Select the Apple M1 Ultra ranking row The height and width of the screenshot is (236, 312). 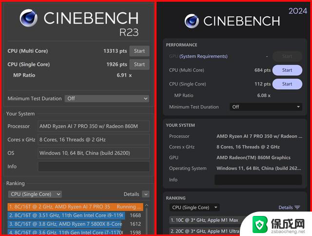coord(205,232)
